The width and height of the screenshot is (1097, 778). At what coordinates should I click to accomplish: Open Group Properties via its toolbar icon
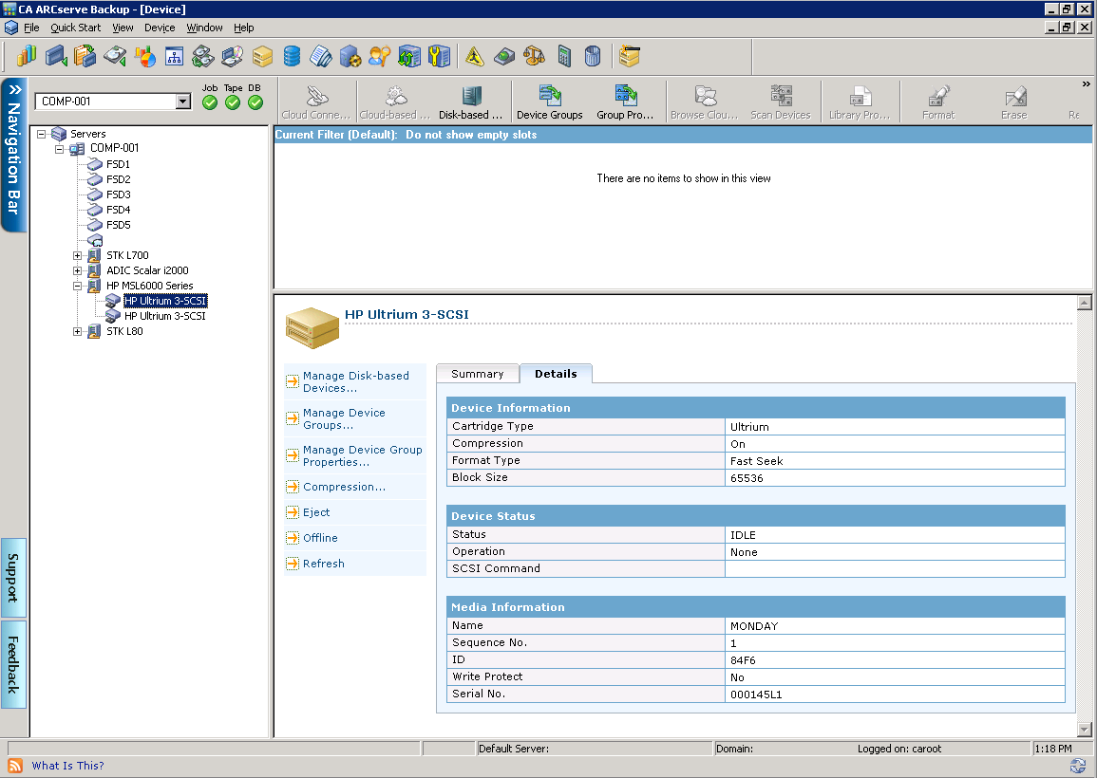(626, 101)
